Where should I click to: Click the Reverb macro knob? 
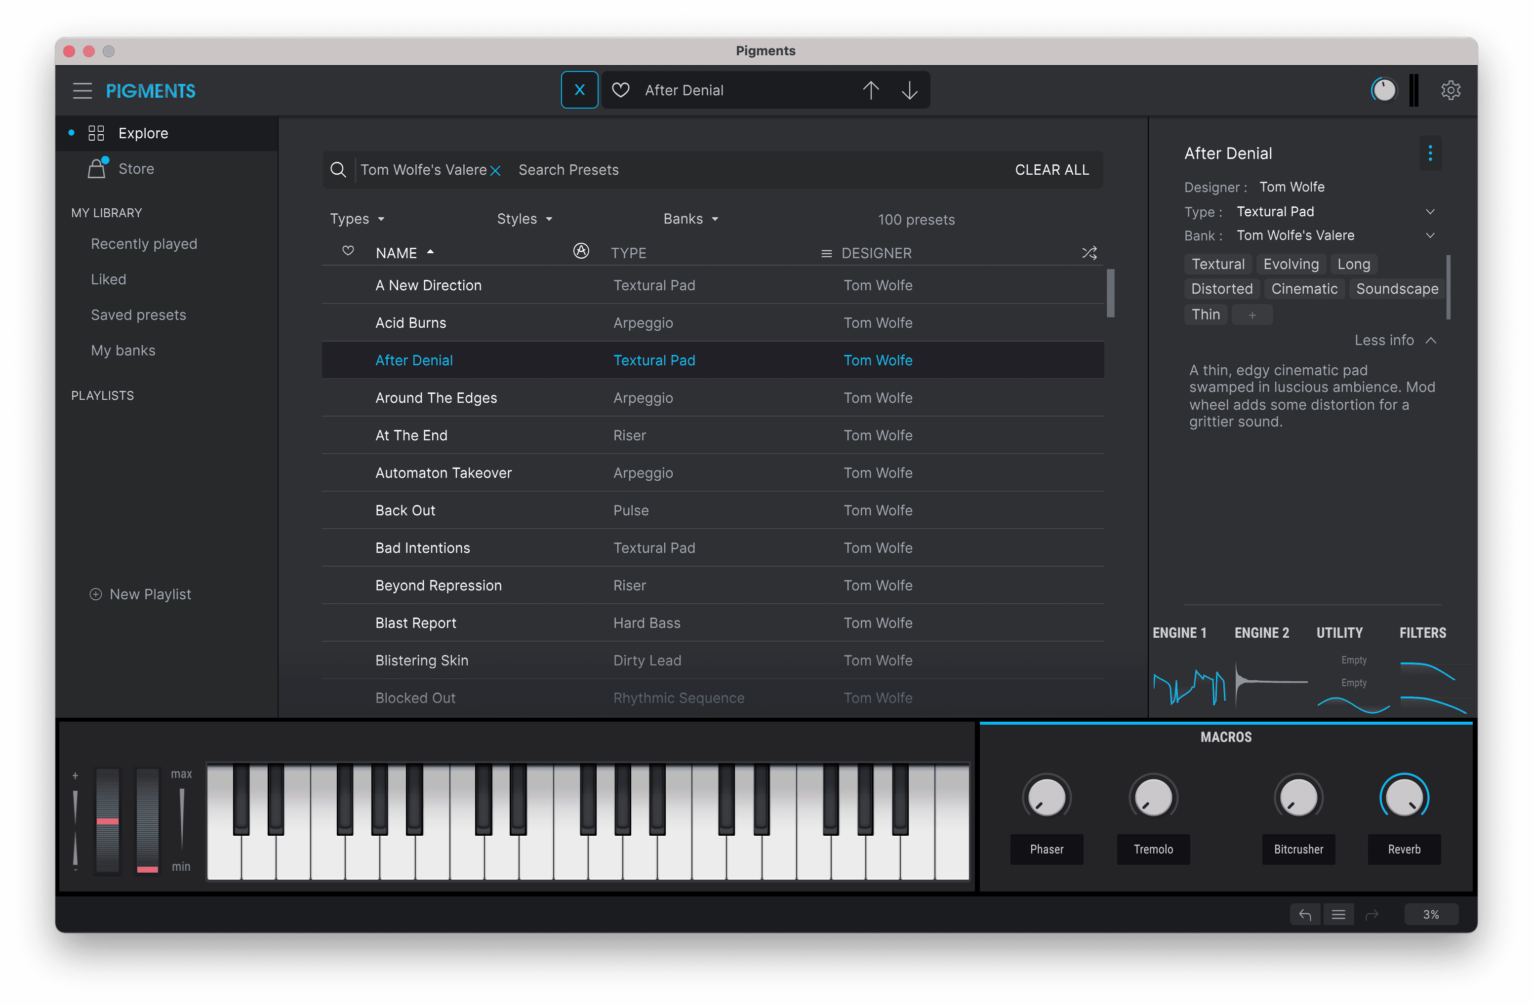tap(1404, 797)
